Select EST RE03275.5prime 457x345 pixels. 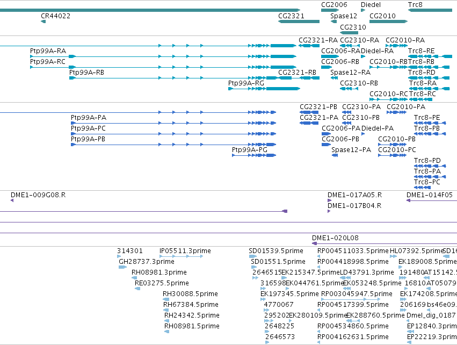(x=162, y=283)
